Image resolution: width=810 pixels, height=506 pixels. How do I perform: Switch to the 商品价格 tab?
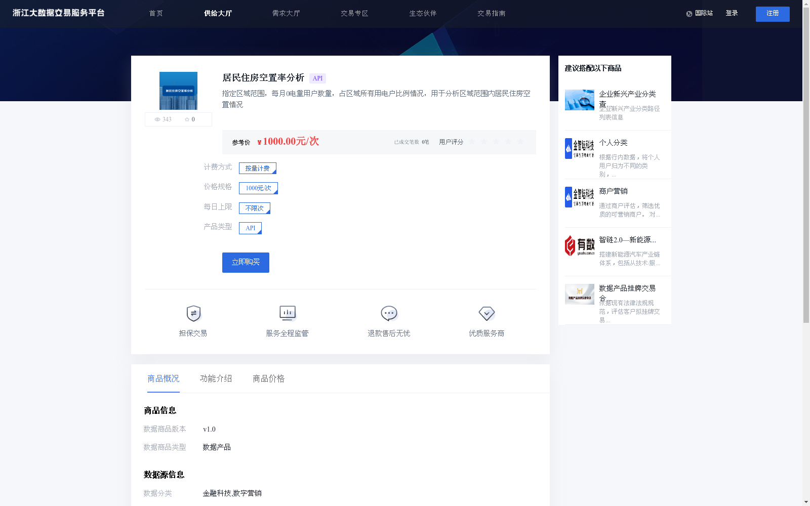tap(269, 378)
